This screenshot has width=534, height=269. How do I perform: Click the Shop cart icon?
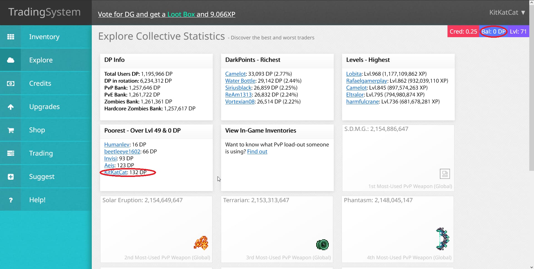coord(11,130)
